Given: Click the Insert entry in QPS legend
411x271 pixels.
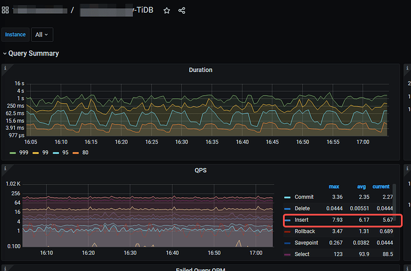Looking at the screenshot, I should (301, 220).
